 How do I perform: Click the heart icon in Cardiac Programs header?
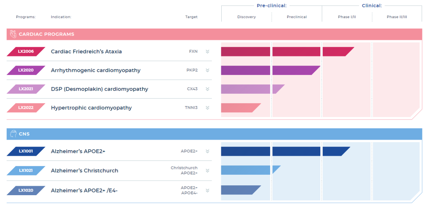point(13,34)
